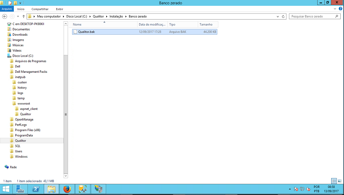Viewport: 344px width, 195px height.
Task: Switch to details view icon
Action: (334, 181)
